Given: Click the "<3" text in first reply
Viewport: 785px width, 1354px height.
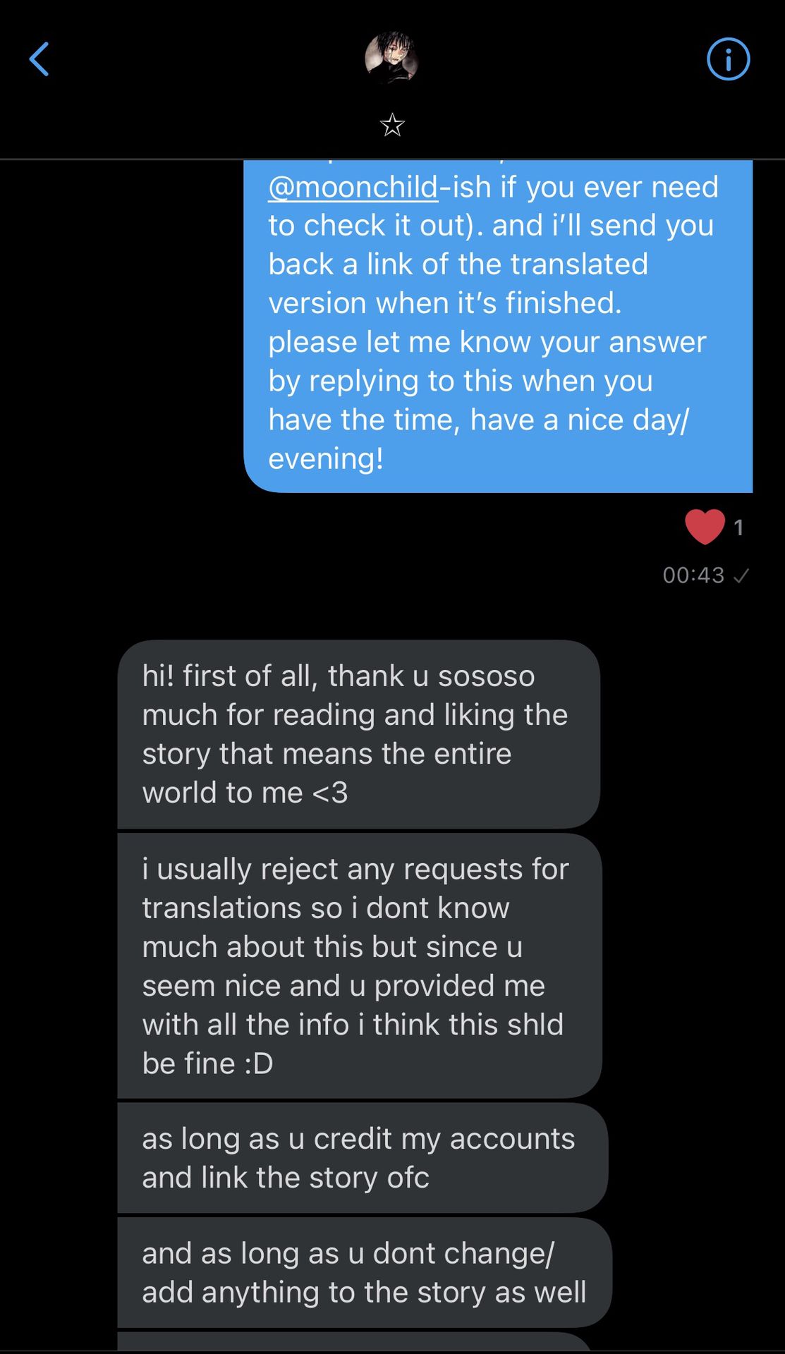Looking at the screenshot, I should pos(330,793).
